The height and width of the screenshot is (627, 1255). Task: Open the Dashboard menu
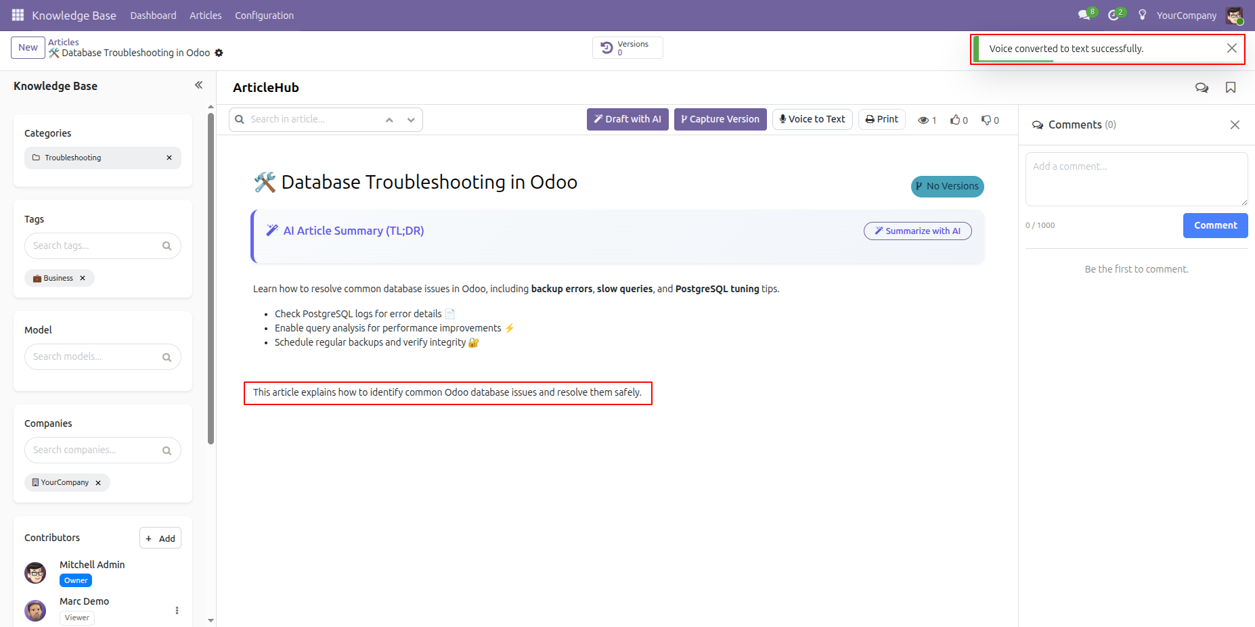pyautogui.click(x=153, y=15)
